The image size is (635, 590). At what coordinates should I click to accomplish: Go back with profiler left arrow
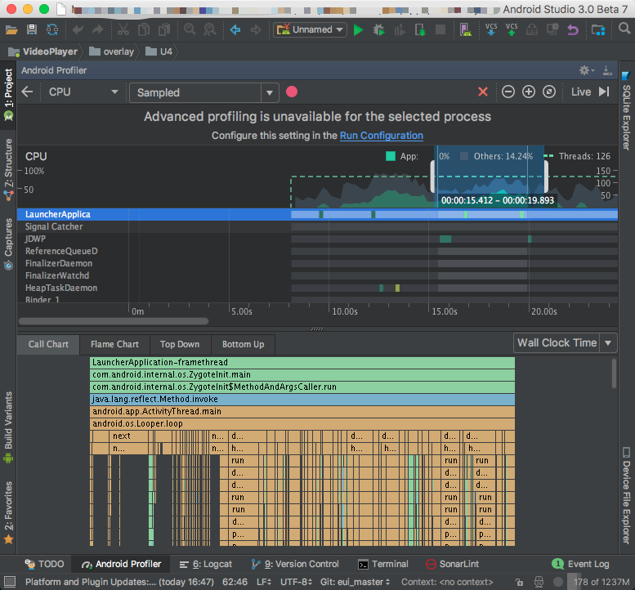tap(27, 92)
